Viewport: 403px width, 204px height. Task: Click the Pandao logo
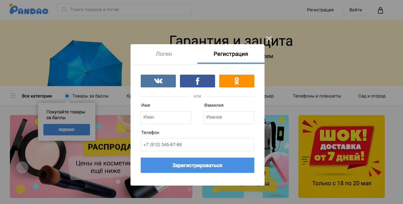29,10
